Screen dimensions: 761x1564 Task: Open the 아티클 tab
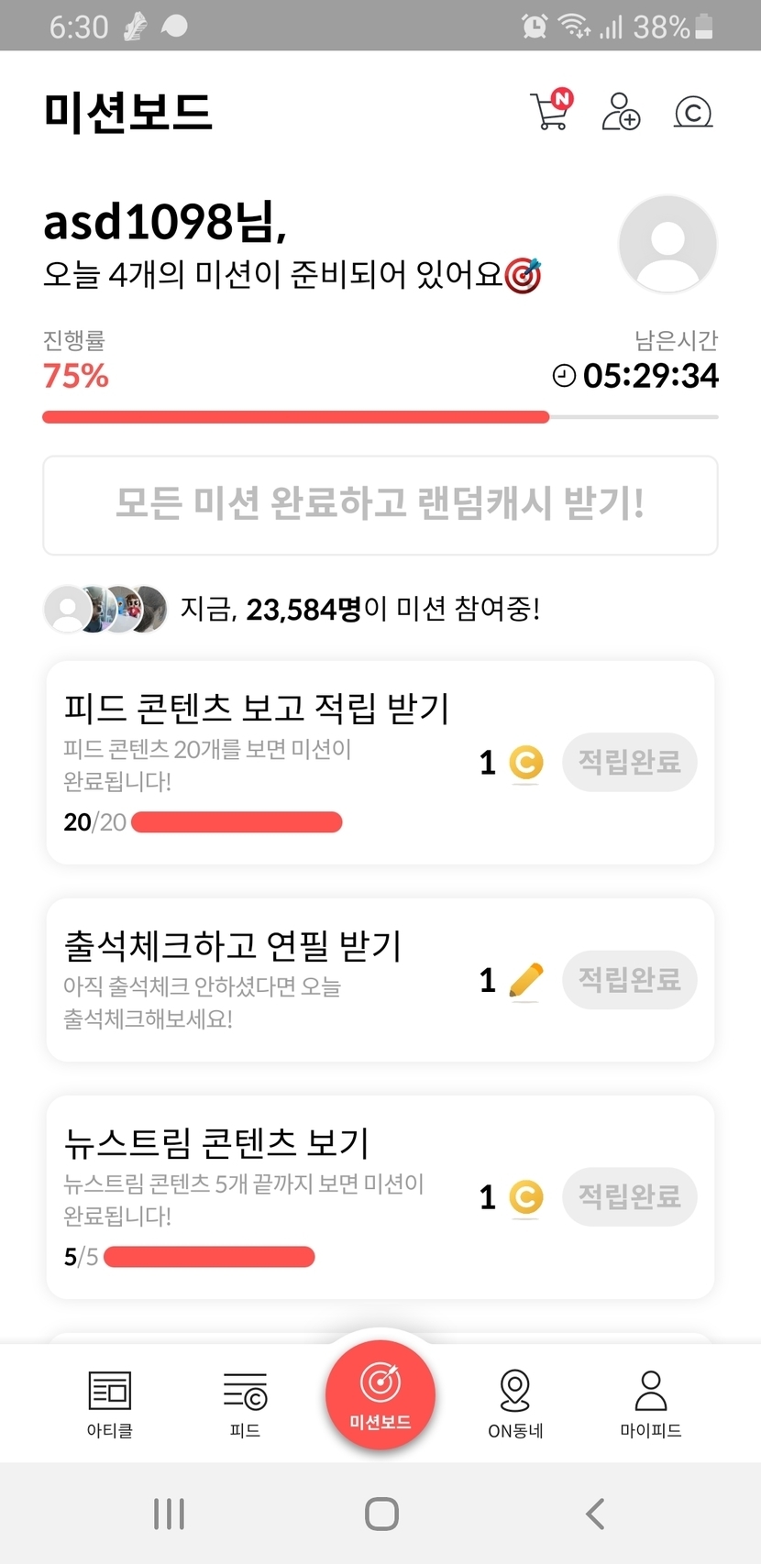click(110, 1403)
